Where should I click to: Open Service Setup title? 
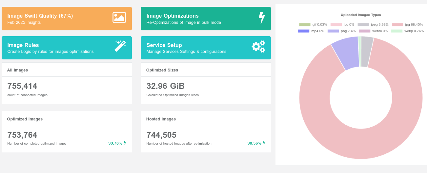click(x=164, y=45)
